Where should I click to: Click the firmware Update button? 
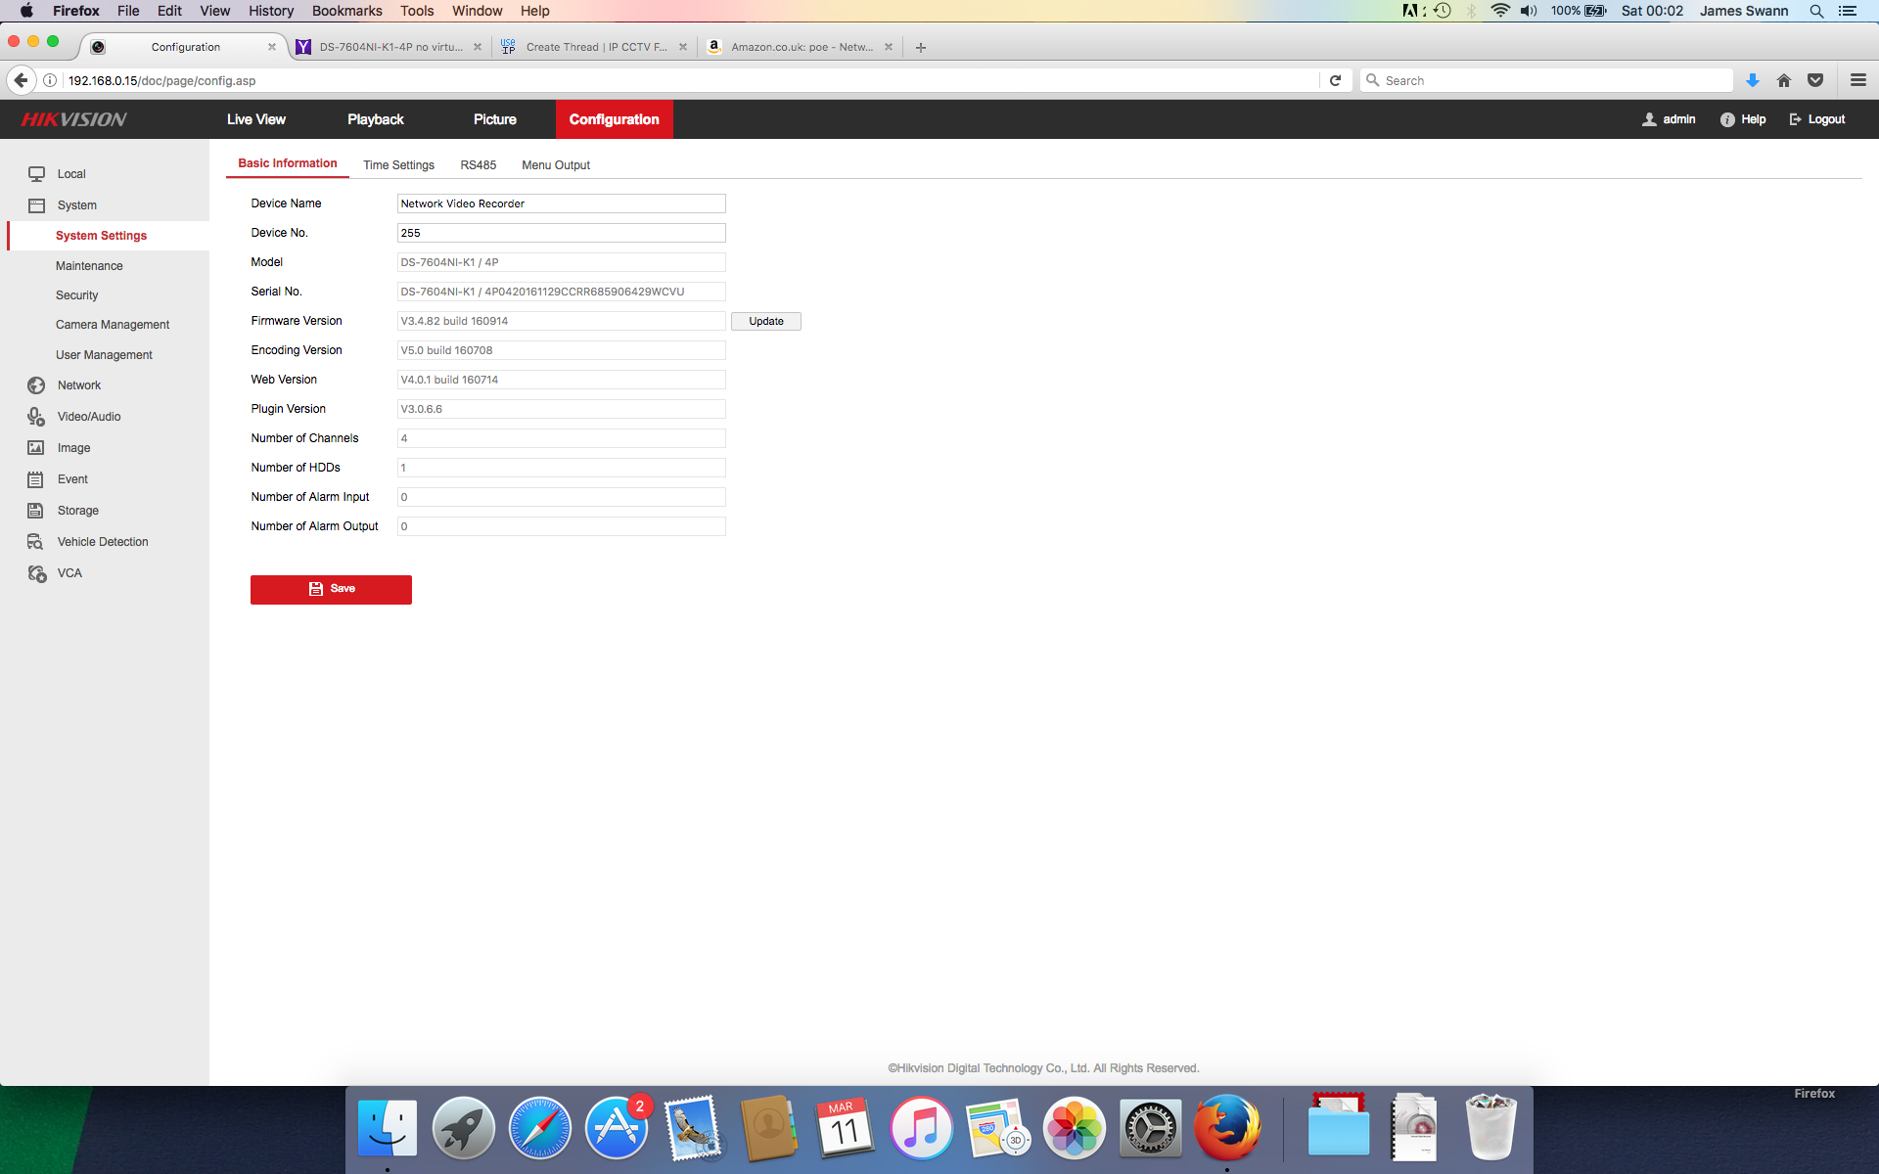(x=765, y=321)
